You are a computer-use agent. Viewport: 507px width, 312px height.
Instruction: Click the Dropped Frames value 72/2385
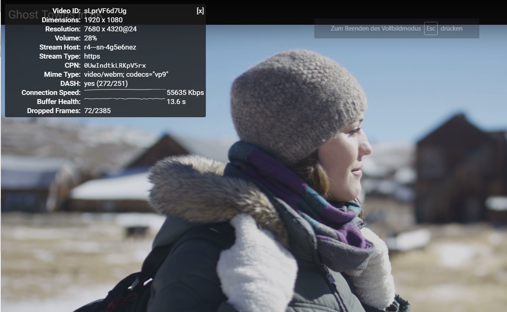(97, 111)
